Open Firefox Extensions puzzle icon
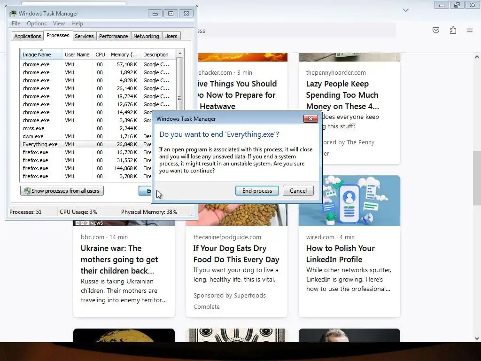Viewport: 481px width, 361px height. pos(453,30)
